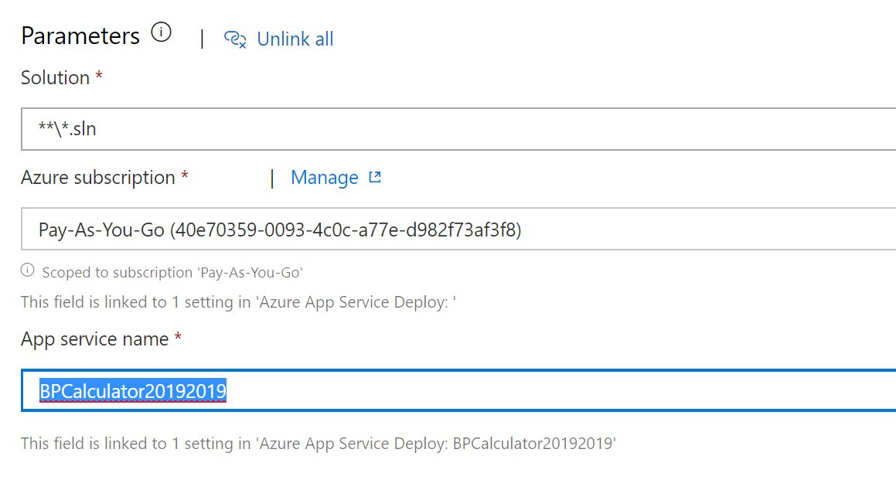Click the Solution label
The width and height of the screenshot is (896, 490).
tap(56, 77)
